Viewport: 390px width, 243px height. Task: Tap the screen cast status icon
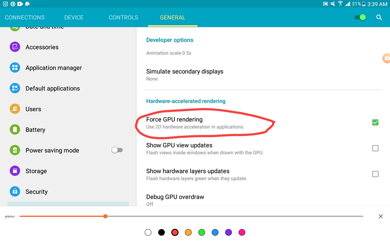click(x=325, y=4)
